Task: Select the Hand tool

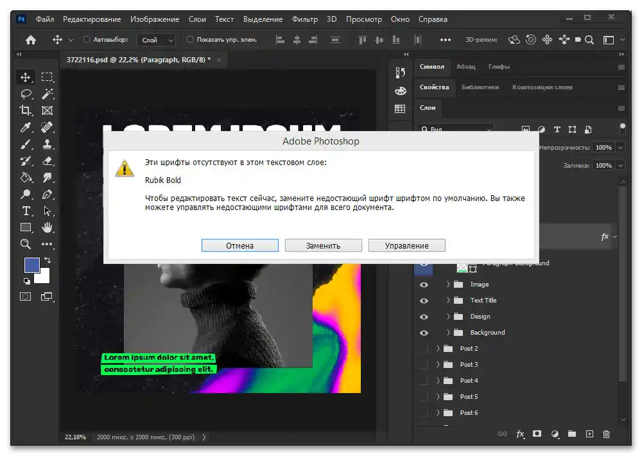Action: (x=47, y=227)
